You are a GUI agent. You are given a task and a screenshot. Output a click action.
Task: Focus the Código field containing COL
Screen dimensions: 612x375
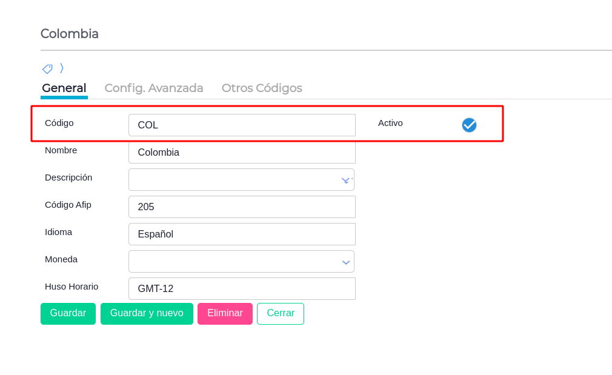[x=242, y=125]
